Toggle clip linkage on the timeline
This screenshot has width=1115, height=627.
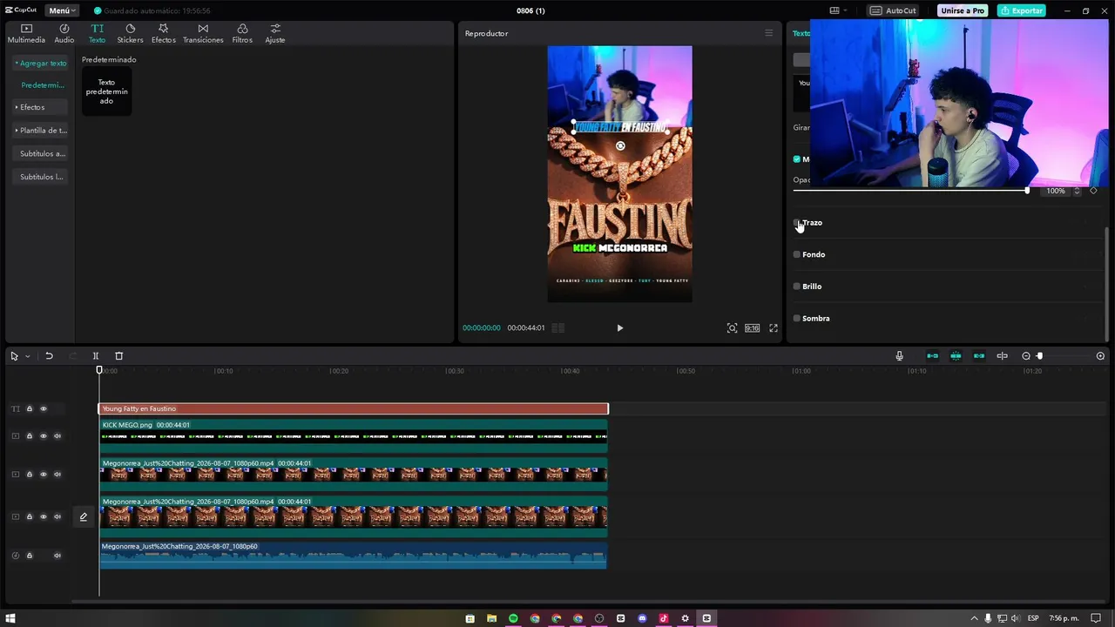979,356
